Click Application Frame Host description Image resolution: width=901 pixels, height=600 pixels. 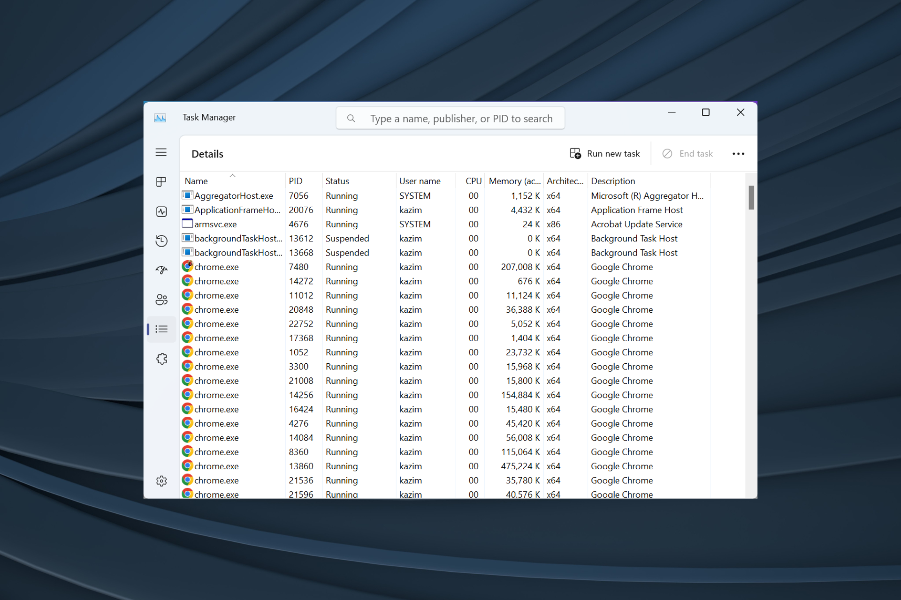click(x=637, y=210)
